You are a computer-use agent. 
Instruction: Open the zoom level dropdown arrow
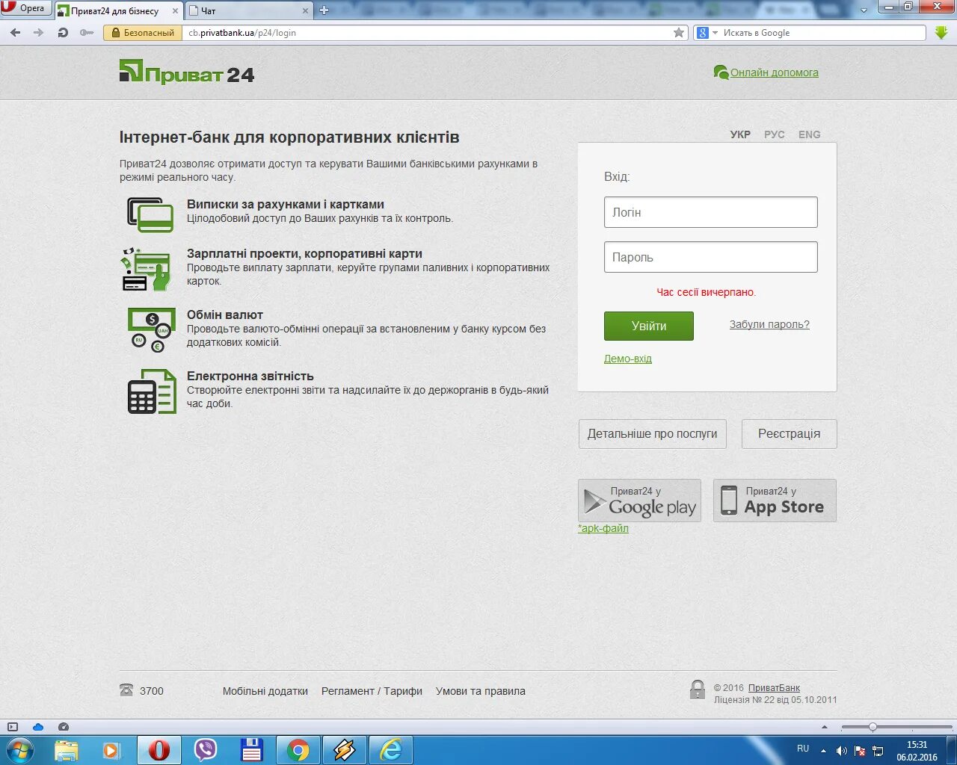[825, 727]
